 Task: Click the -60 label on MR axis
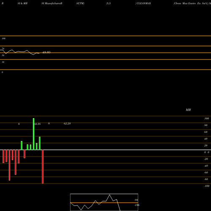(x=206, y=173)
